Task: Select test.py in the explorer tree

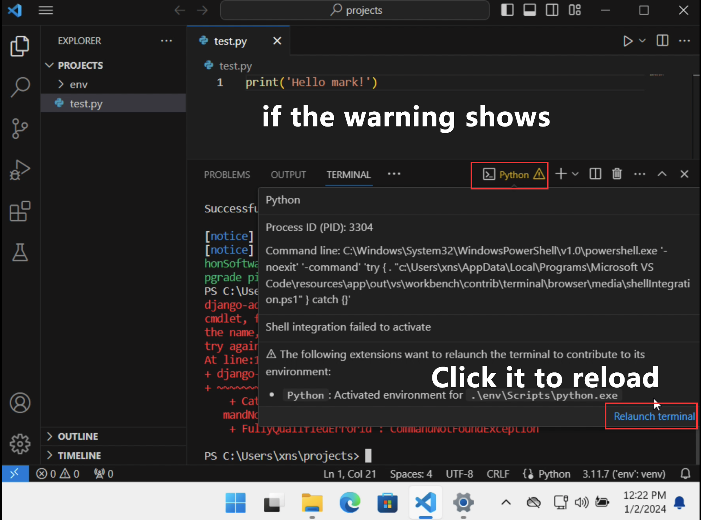Action: [x=114, y=104]
